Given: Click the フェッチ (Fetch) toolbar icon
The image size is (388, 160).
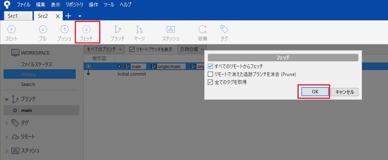Looking at the screenshot, I should [86, 29].
